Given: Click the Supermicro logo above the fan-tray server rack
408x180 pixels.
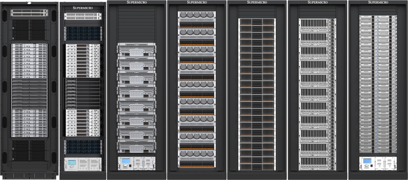Looking at the screenshot, I should pyautogui.click(x=197, y=2).
